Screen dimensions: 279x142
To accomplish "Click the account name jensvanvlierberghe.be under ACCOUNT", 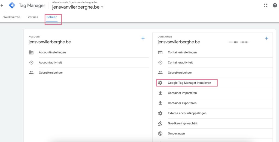I will [x=50, y=42].
